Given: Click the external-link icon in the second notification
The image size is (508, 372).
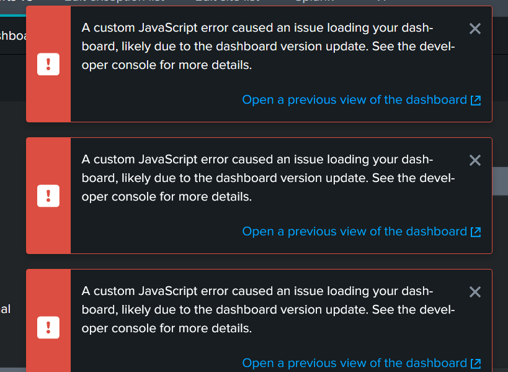Looking at the screenshot, I should pos(476,232).
